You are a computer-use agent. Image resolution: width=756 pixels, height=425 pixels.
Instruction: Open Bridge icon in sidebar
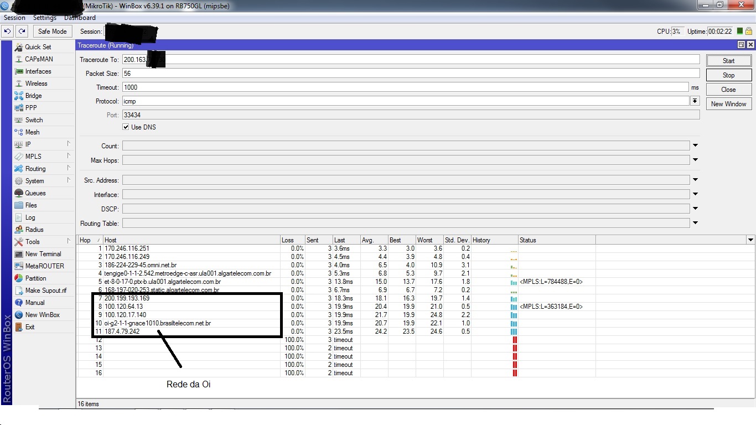point(19,96)
